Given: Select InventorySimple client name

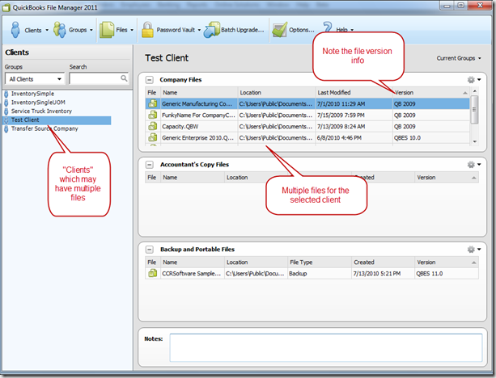Looking at the screenshot, I should pyautogui.click(x=32, y=94).
